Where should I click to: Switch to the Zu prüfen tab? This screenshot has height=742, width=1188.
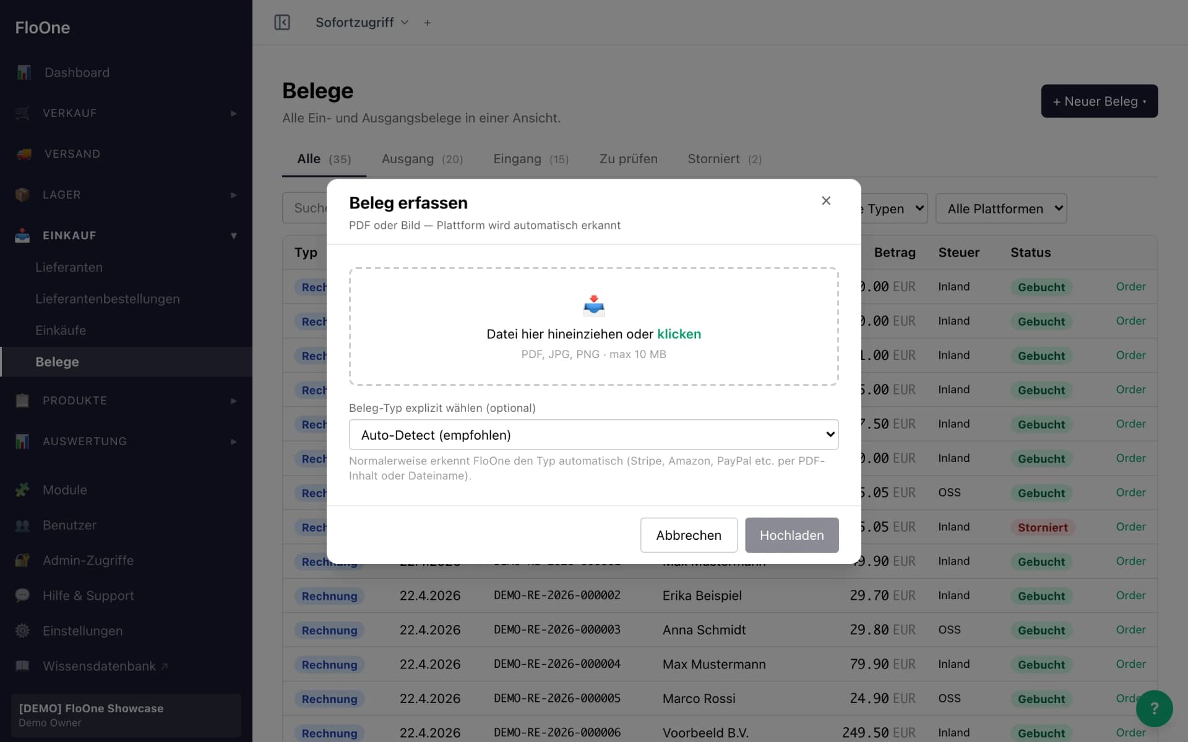[628, 159]
